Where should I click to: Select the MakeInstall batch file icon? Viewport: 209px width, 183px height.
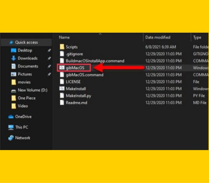click(x=62, y=89)
